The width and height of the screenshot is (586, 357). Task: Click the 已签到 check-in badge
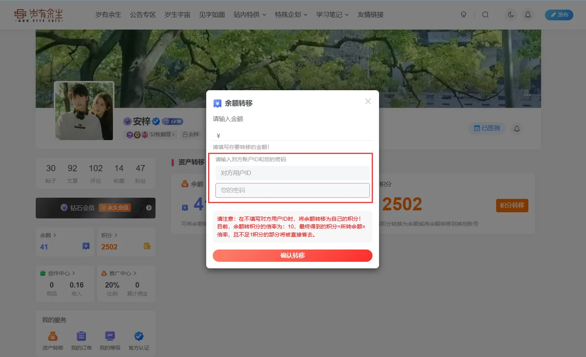(487, 128)
